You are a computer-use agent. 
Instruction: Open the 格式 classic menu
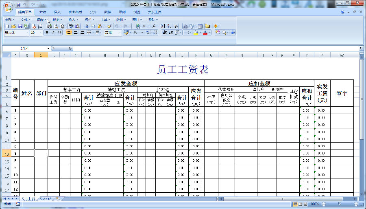(89, 20)
